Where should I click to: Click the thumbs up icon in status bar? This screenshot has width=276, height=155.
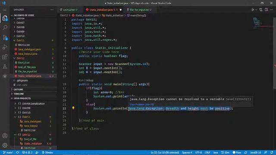coord(245,152)
